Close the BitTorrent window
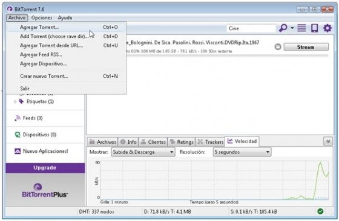The width and height of the screenshot is (339, 221). [327, 9]
